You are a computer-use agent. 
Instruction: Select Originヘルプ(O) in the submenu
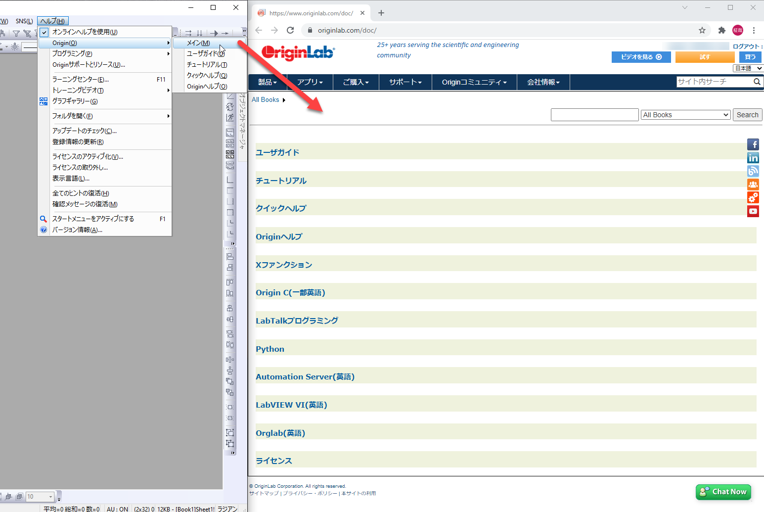tap(209, 87)
